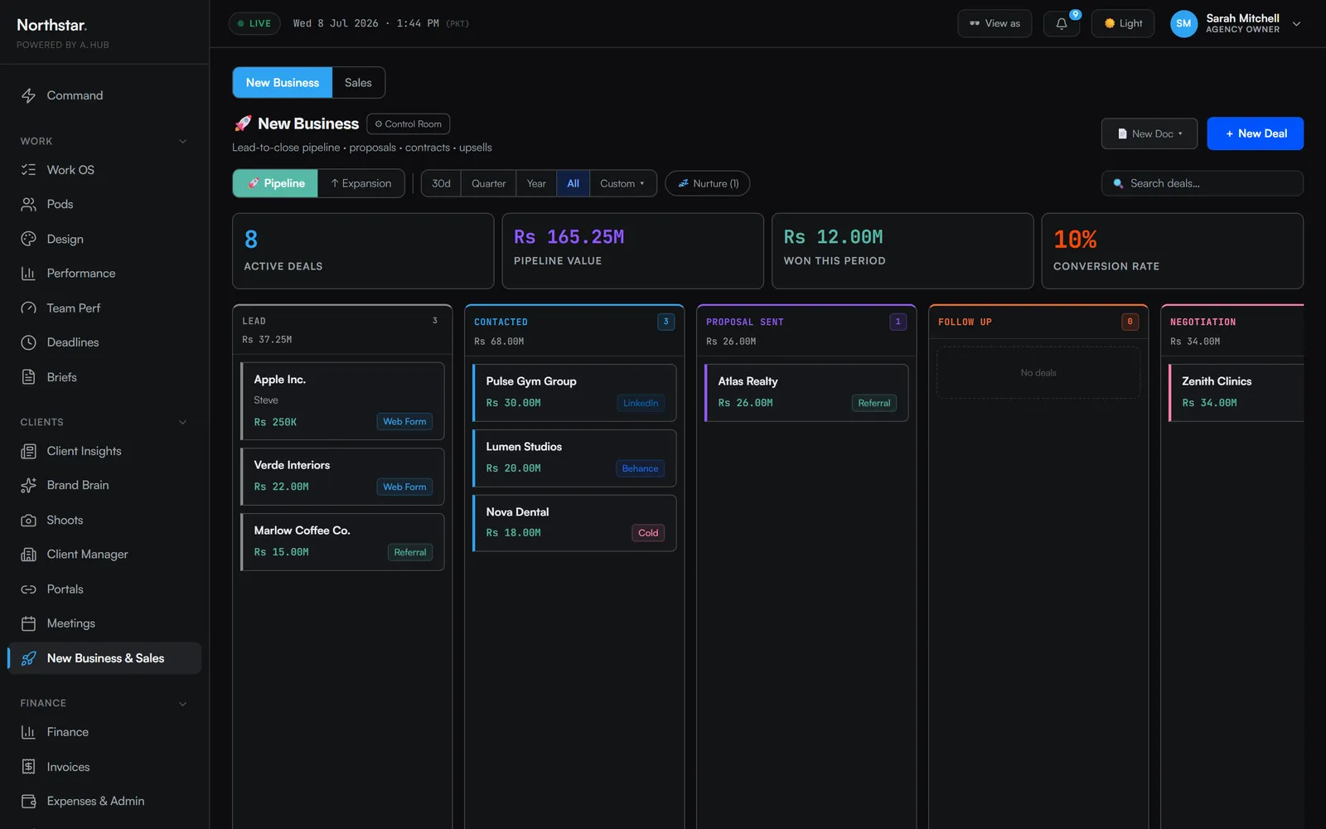Open the Zenith Clinics deal card
Screen dimensions: 1326x829
[1236, 393]
